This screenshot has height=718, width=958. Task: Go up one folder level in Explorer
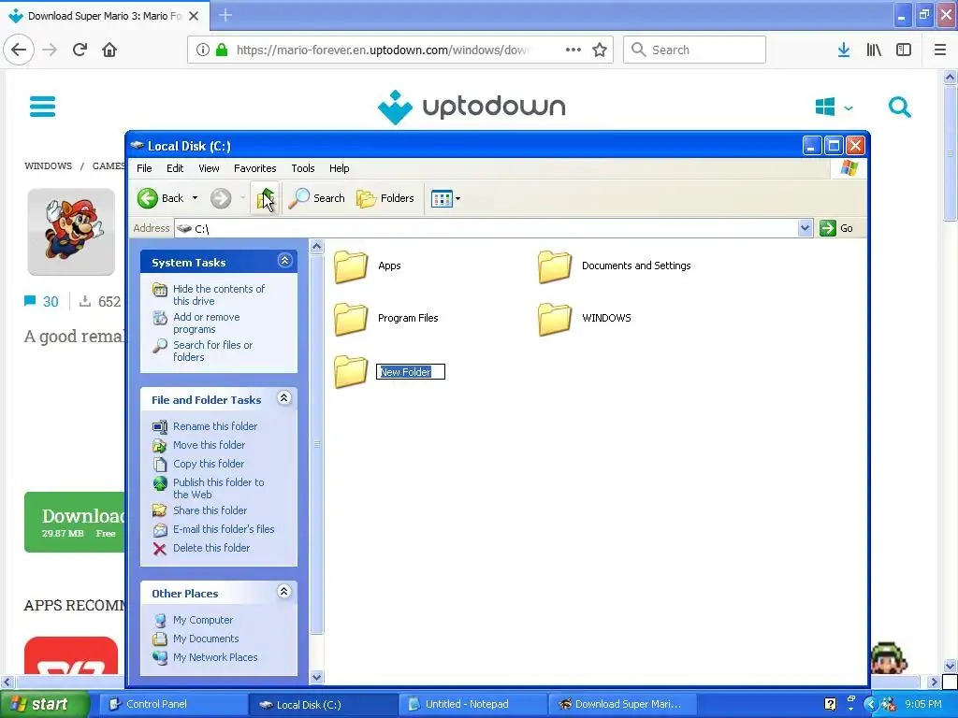(265, 198)
